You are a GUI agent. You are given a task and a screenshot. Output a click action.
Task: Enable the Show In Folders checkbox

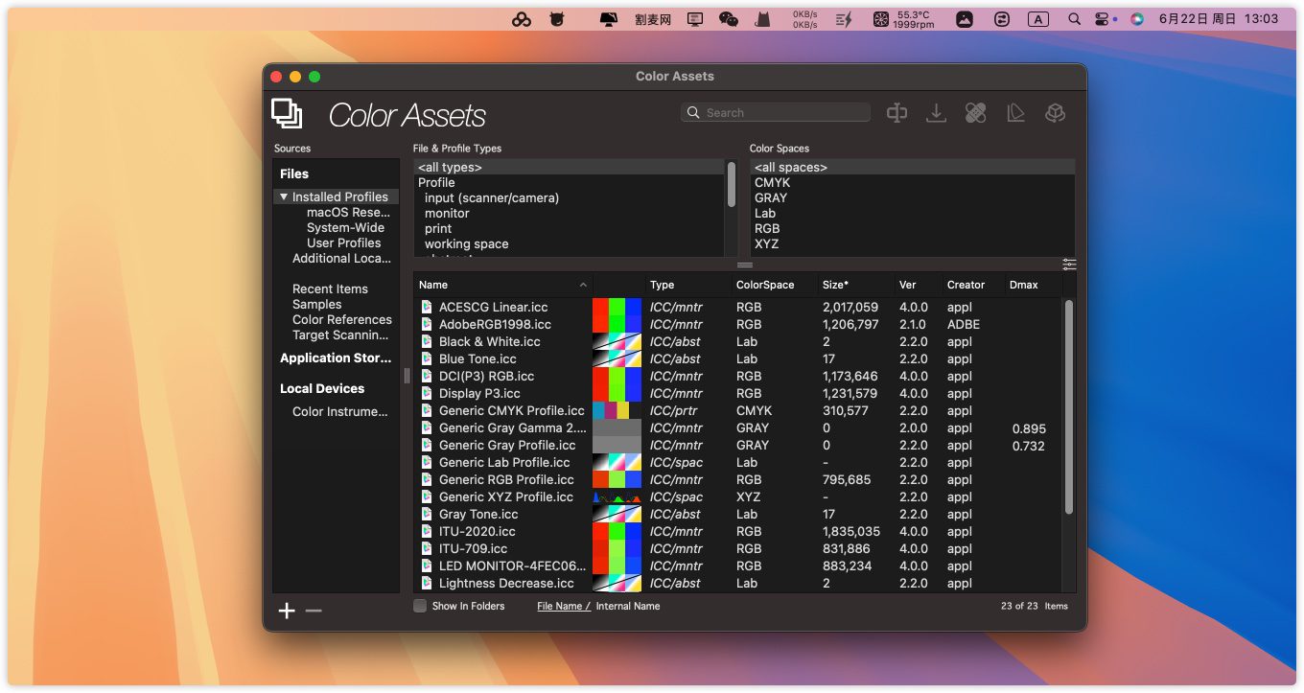[420, 606]
